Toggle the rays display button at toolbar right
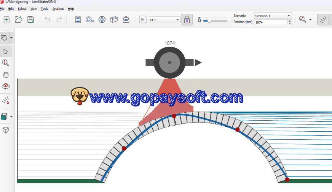This screenshot has height=192, width=332. (x=323, y=20)
